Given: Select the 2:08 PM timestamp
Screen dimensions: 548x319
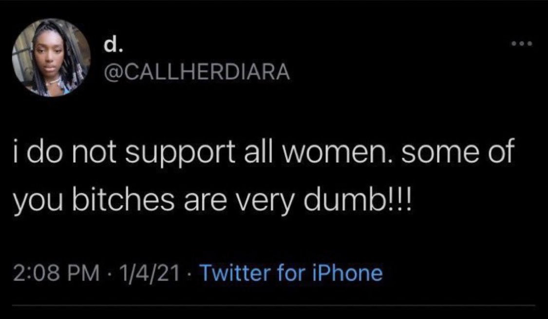Looking at the screenshot, I should click(56, 274).
